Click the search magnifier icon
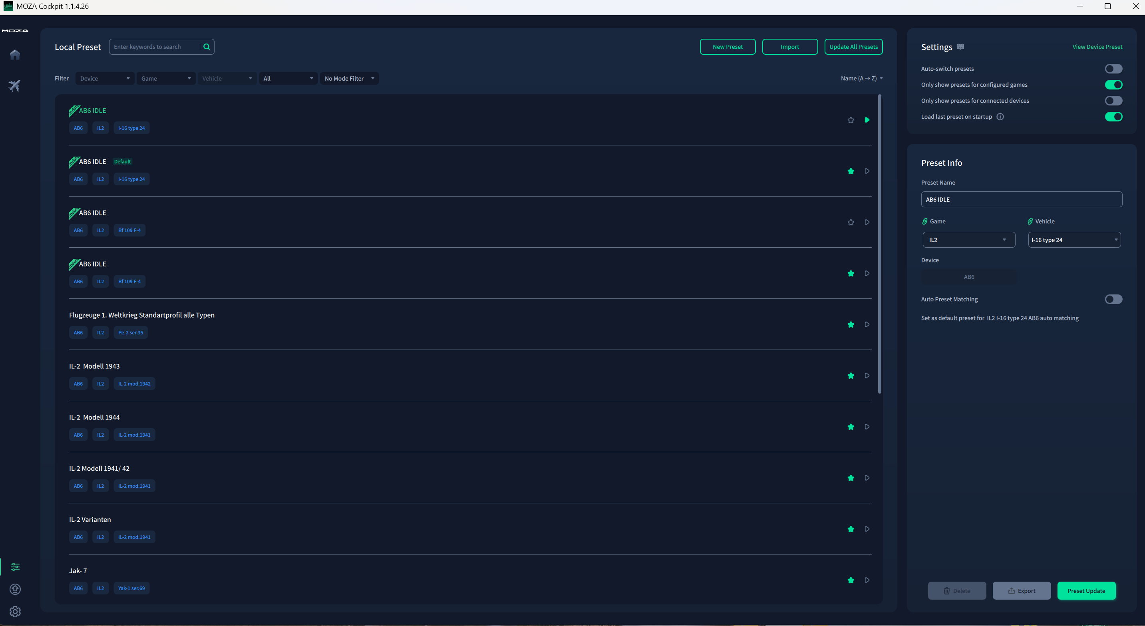Image resolution: width=1145 pixels, height=626 pixels. click(x=207, y=47)
